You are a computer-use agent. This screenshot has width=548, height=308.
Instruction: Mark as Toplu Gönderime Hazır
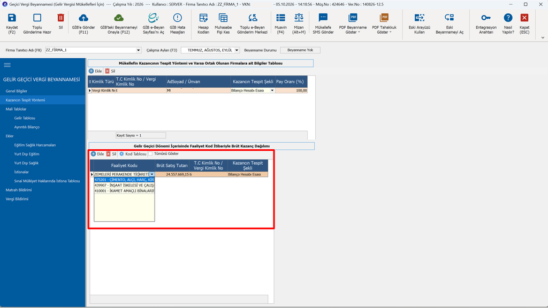37,24
